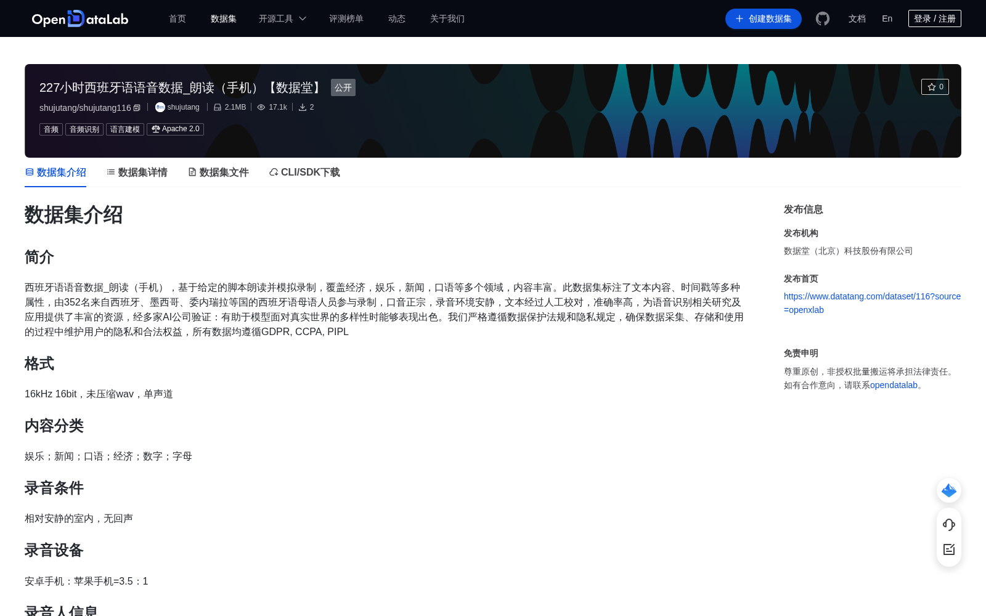Open 数据集 in the top navigation
The height and width of the screenshot is (616, 986).
[224, 19]
